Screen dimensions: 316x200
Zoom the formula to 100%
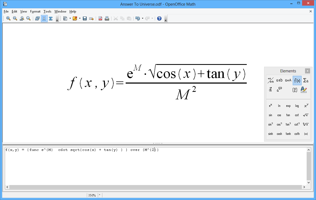point(21,18)
